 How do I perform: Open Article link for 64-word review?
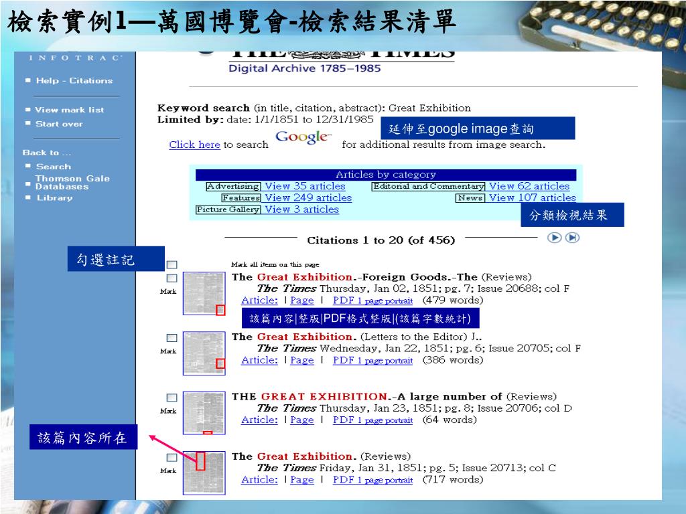259,420
